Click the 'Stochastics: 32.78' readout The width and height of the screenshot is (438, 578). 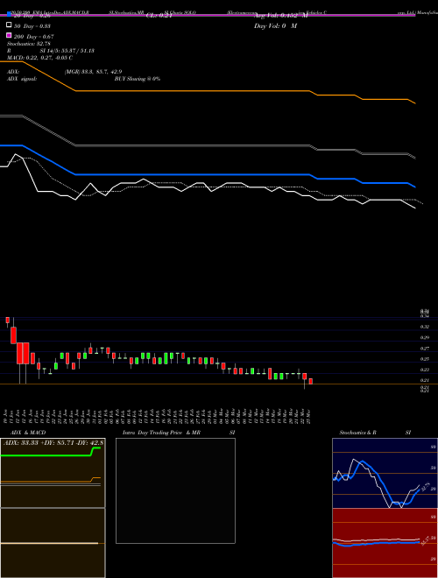coord(28,44)
